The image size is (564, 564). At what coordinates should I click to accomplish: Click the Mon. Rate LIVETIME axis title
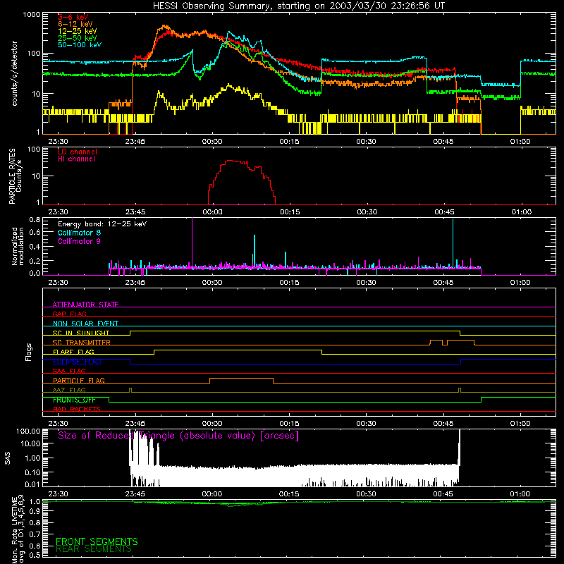(18, 529)
